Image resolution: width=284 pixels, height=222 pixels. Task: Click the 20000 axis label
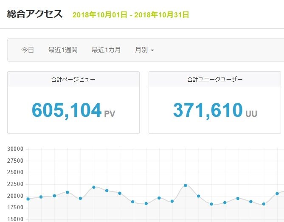click(15, 196)
